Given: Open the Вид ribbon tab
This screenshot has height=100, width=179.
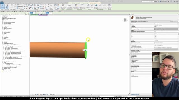Looking at the screenshot, I should click(x=40, y=3).
